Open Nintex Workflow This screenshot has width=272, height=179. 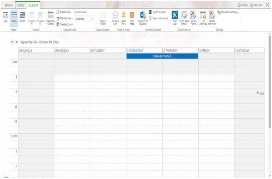coord(212,18)
